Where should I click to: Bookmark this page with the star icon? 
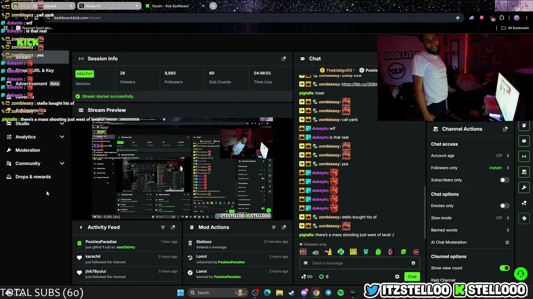point(458,18)
